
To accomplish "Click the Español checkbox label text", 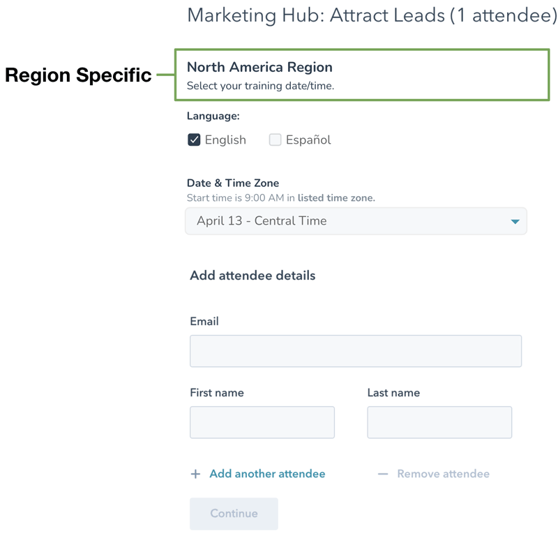I will coord(308,140).
